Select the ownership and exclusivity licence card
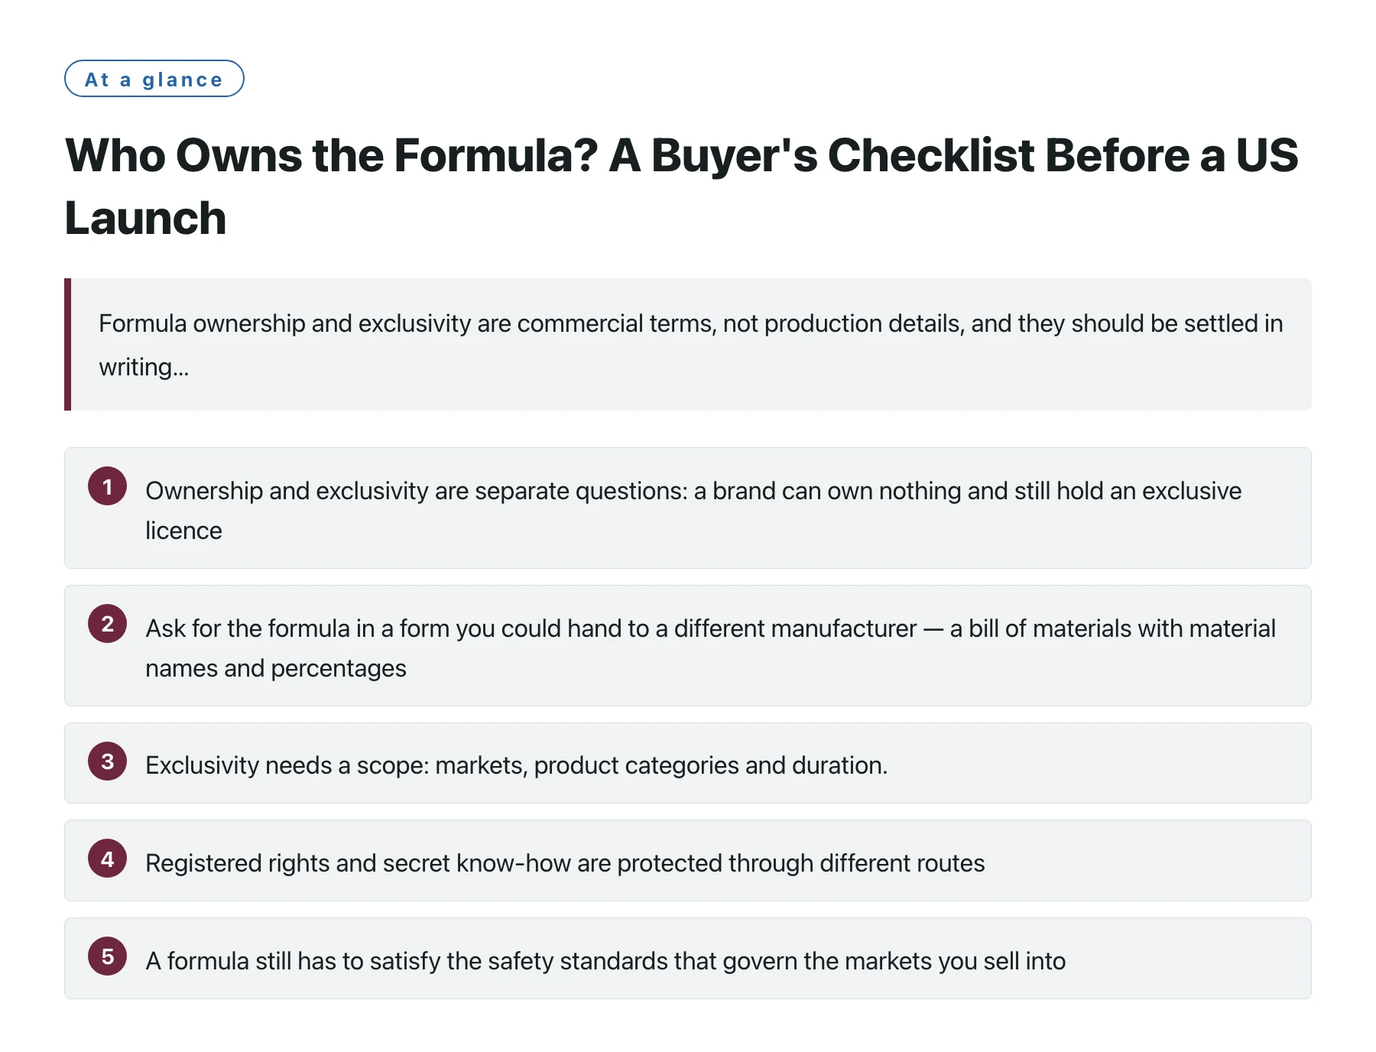Screen dimensions: 1376x1052 (688, 508)
